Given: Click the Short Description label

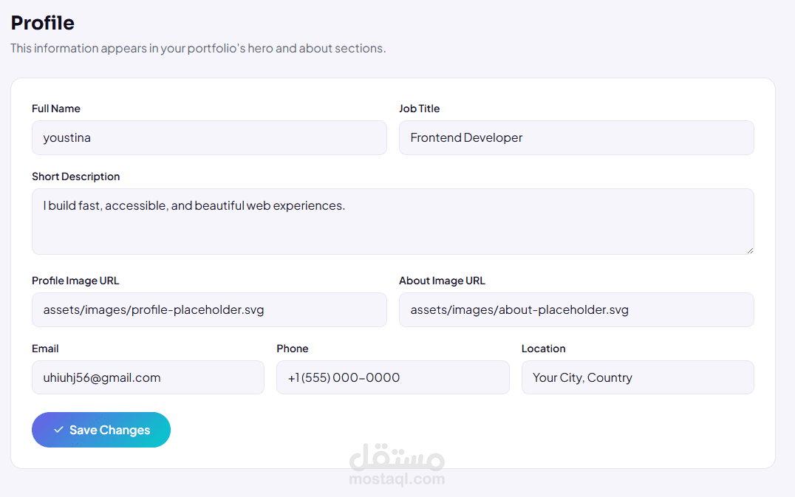Looking at the screenshot, I should coord(76,176).
